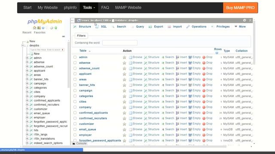Open the settings gear icon
275x154 pixels.
click(x=244, y=20)
